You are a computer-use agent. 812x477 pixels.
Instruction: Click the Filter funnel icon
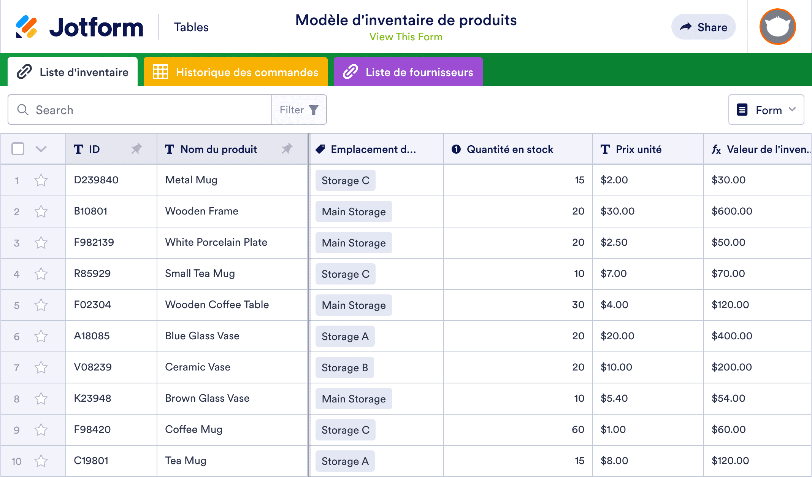tap(314, 110)
